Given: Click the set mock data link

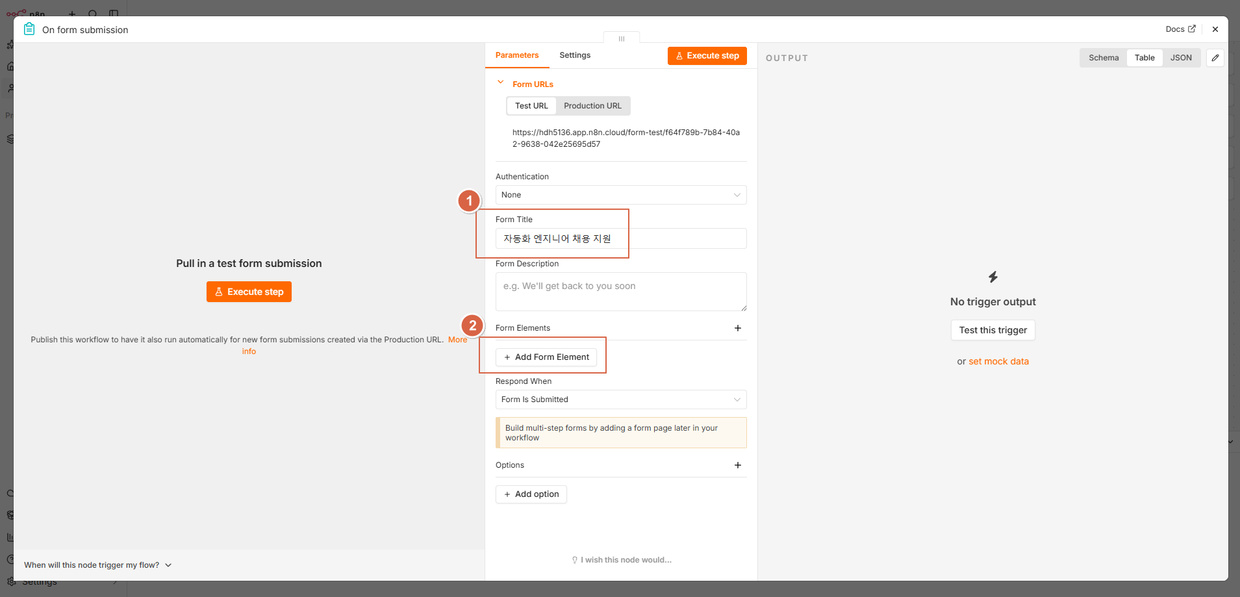Looking at the screenshot, I should (998, 361).
